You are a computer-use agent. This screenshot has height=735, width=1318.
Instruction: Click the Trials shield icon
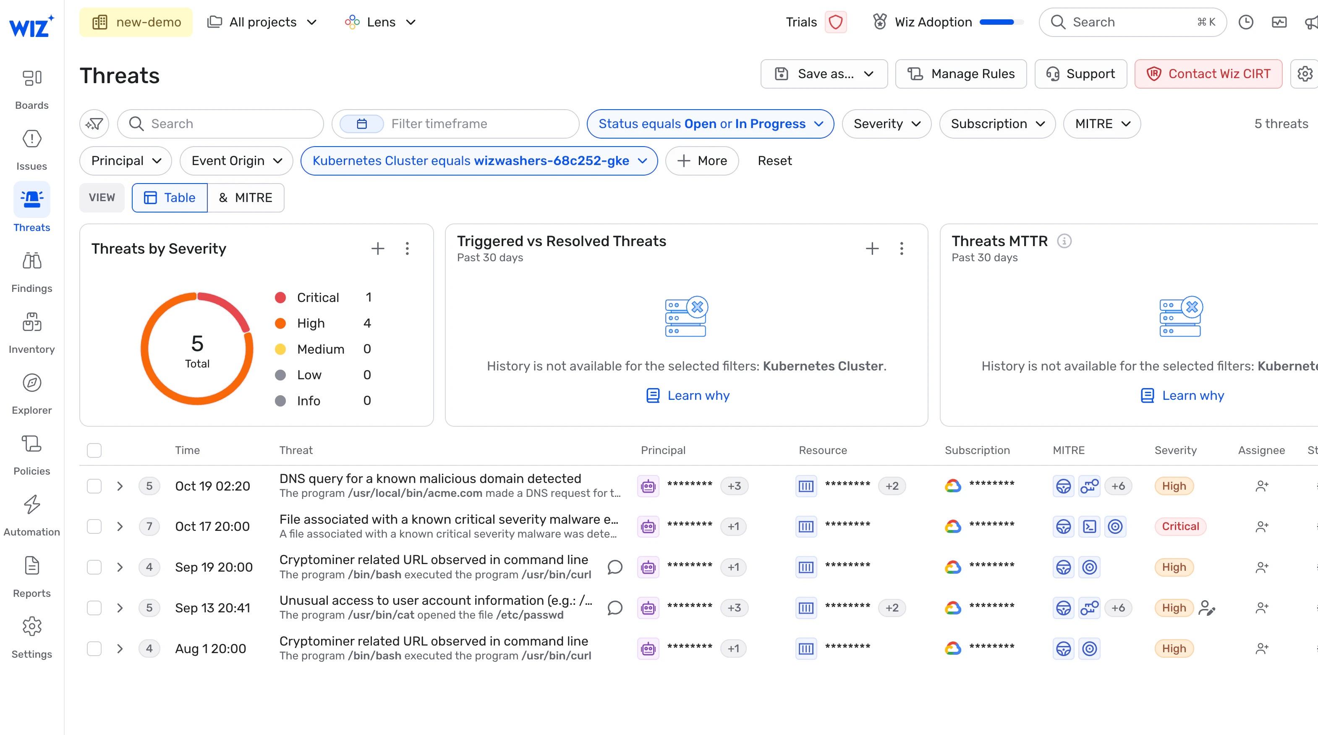click(x=836, y=22)
